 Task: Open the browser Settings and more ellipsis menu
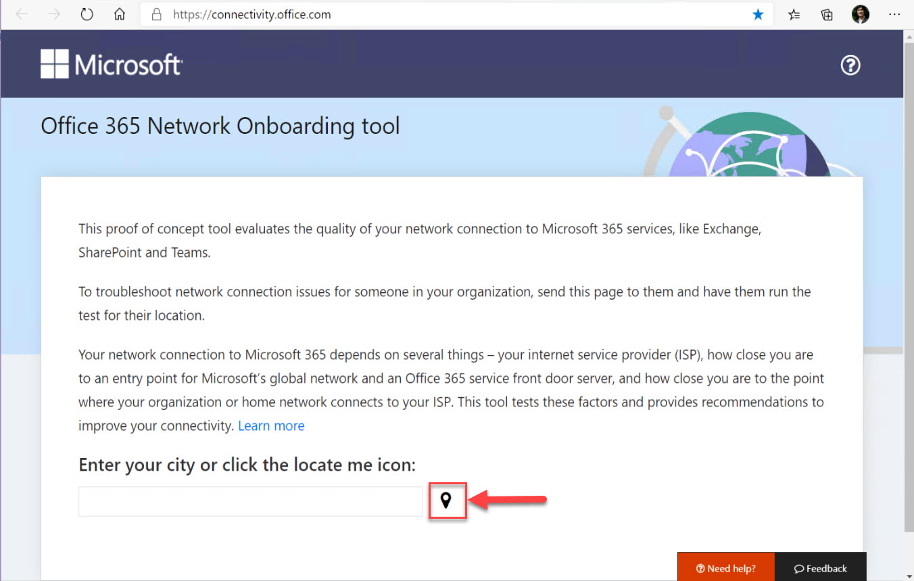pyautogui.click(x=894, y=14)
